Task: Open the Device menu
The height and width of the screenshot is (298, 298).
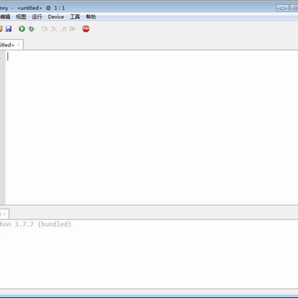Action: (x=55, y=17)
